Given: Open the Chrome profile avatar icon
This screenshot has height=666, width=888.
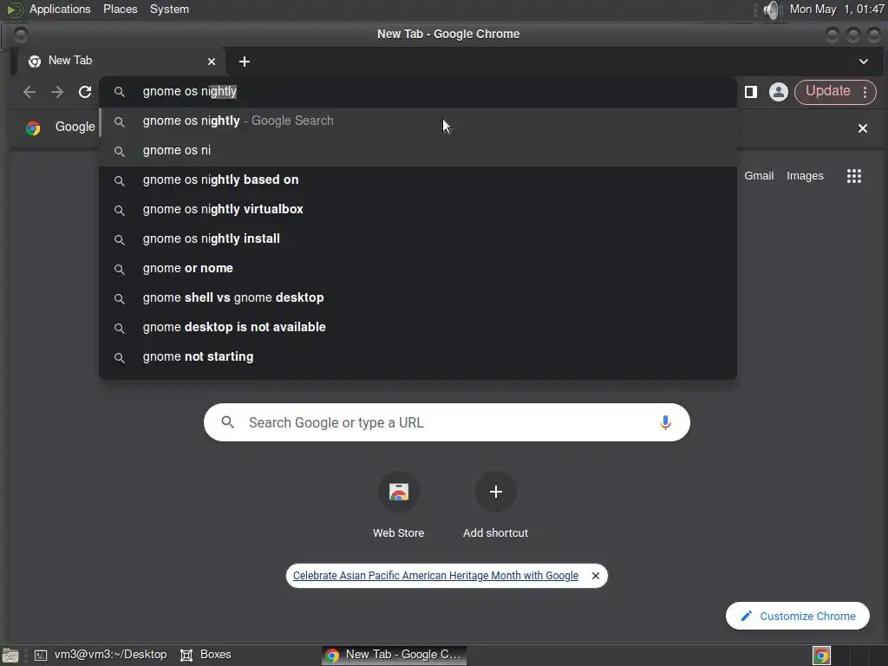Looking at the screenshot, I should [x=778, y=92].
